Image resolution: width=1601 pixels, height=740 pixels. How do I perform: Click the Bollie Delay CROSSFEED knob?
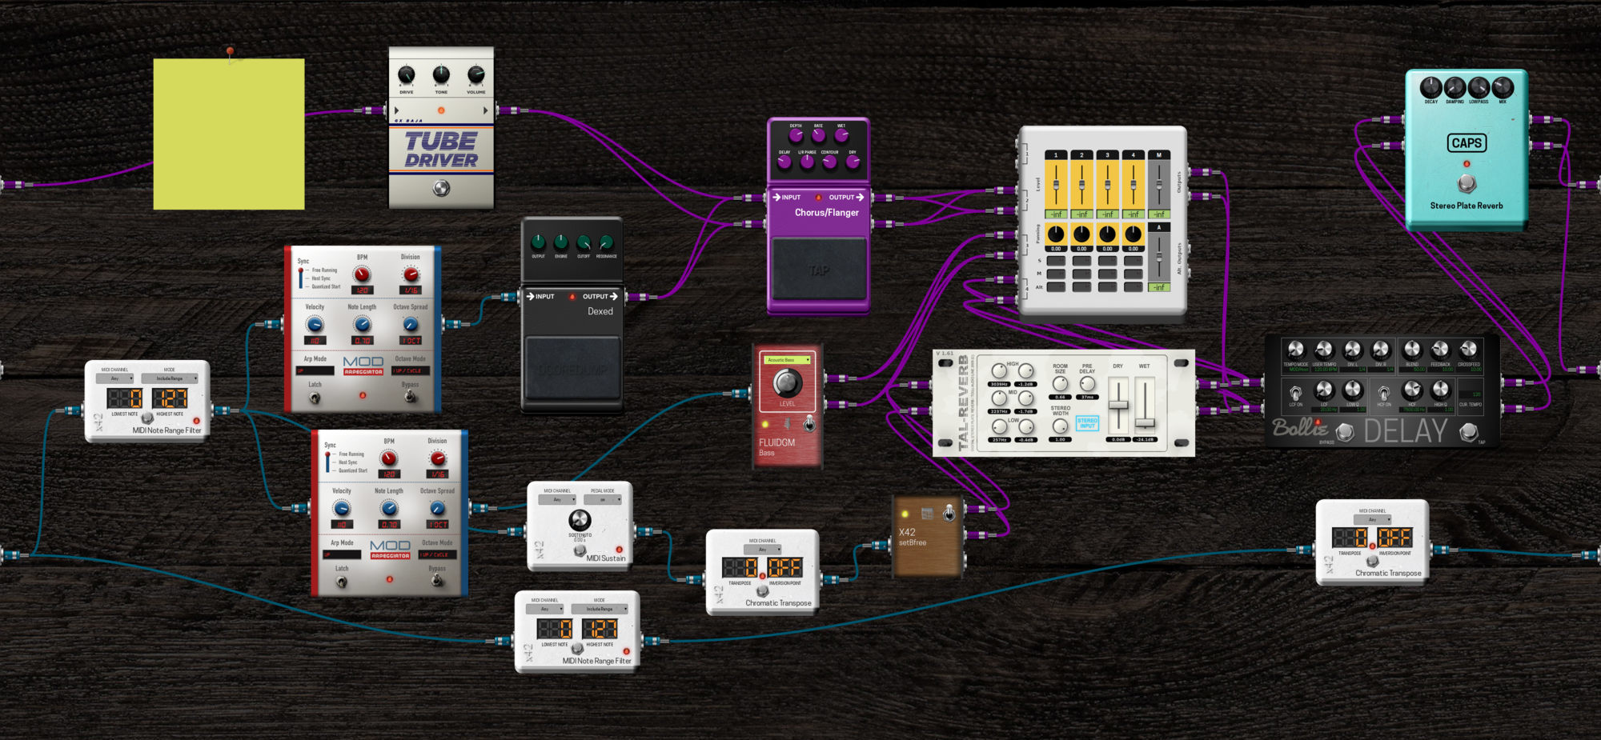tap(1468, 349)
